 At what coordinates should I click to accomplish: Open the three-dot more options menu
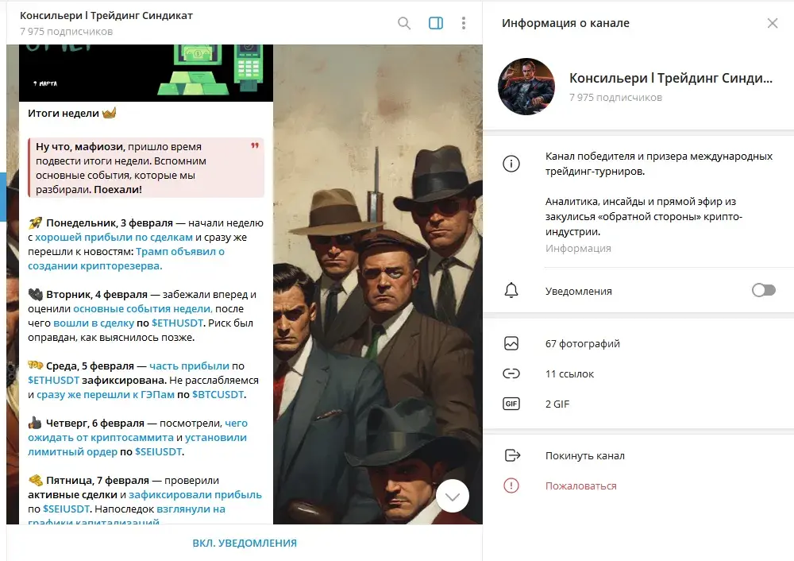pyautogui.click(x=464, y=23)
